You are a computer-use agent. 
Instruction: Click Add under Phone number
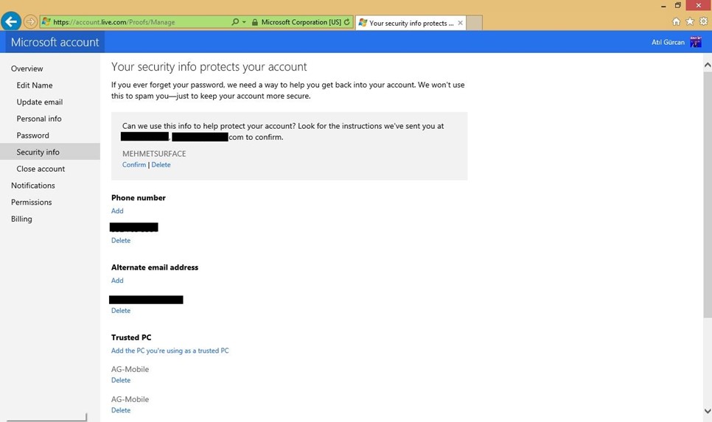pos(117,211)
